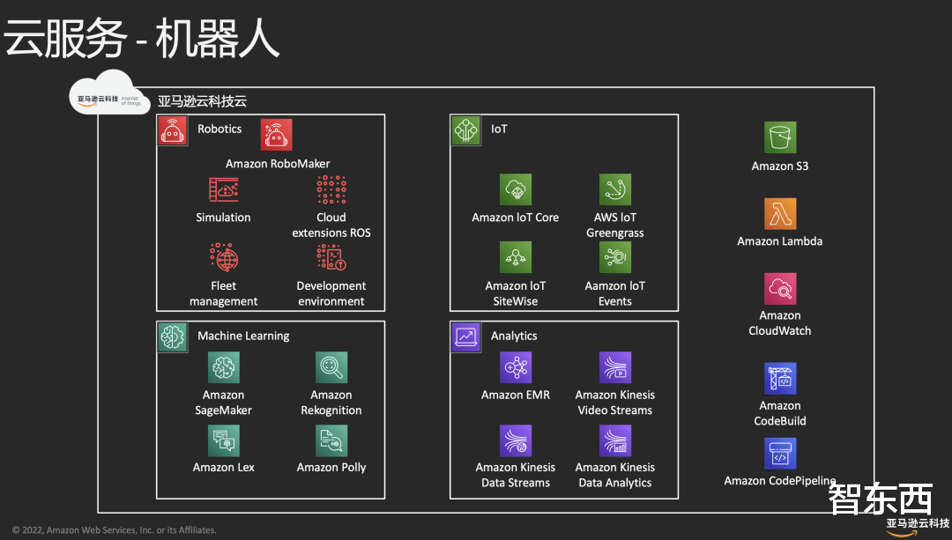Select the AWS IoT Greengrass icon
This screenshot has width=952, height=540.
click(614, 189)
